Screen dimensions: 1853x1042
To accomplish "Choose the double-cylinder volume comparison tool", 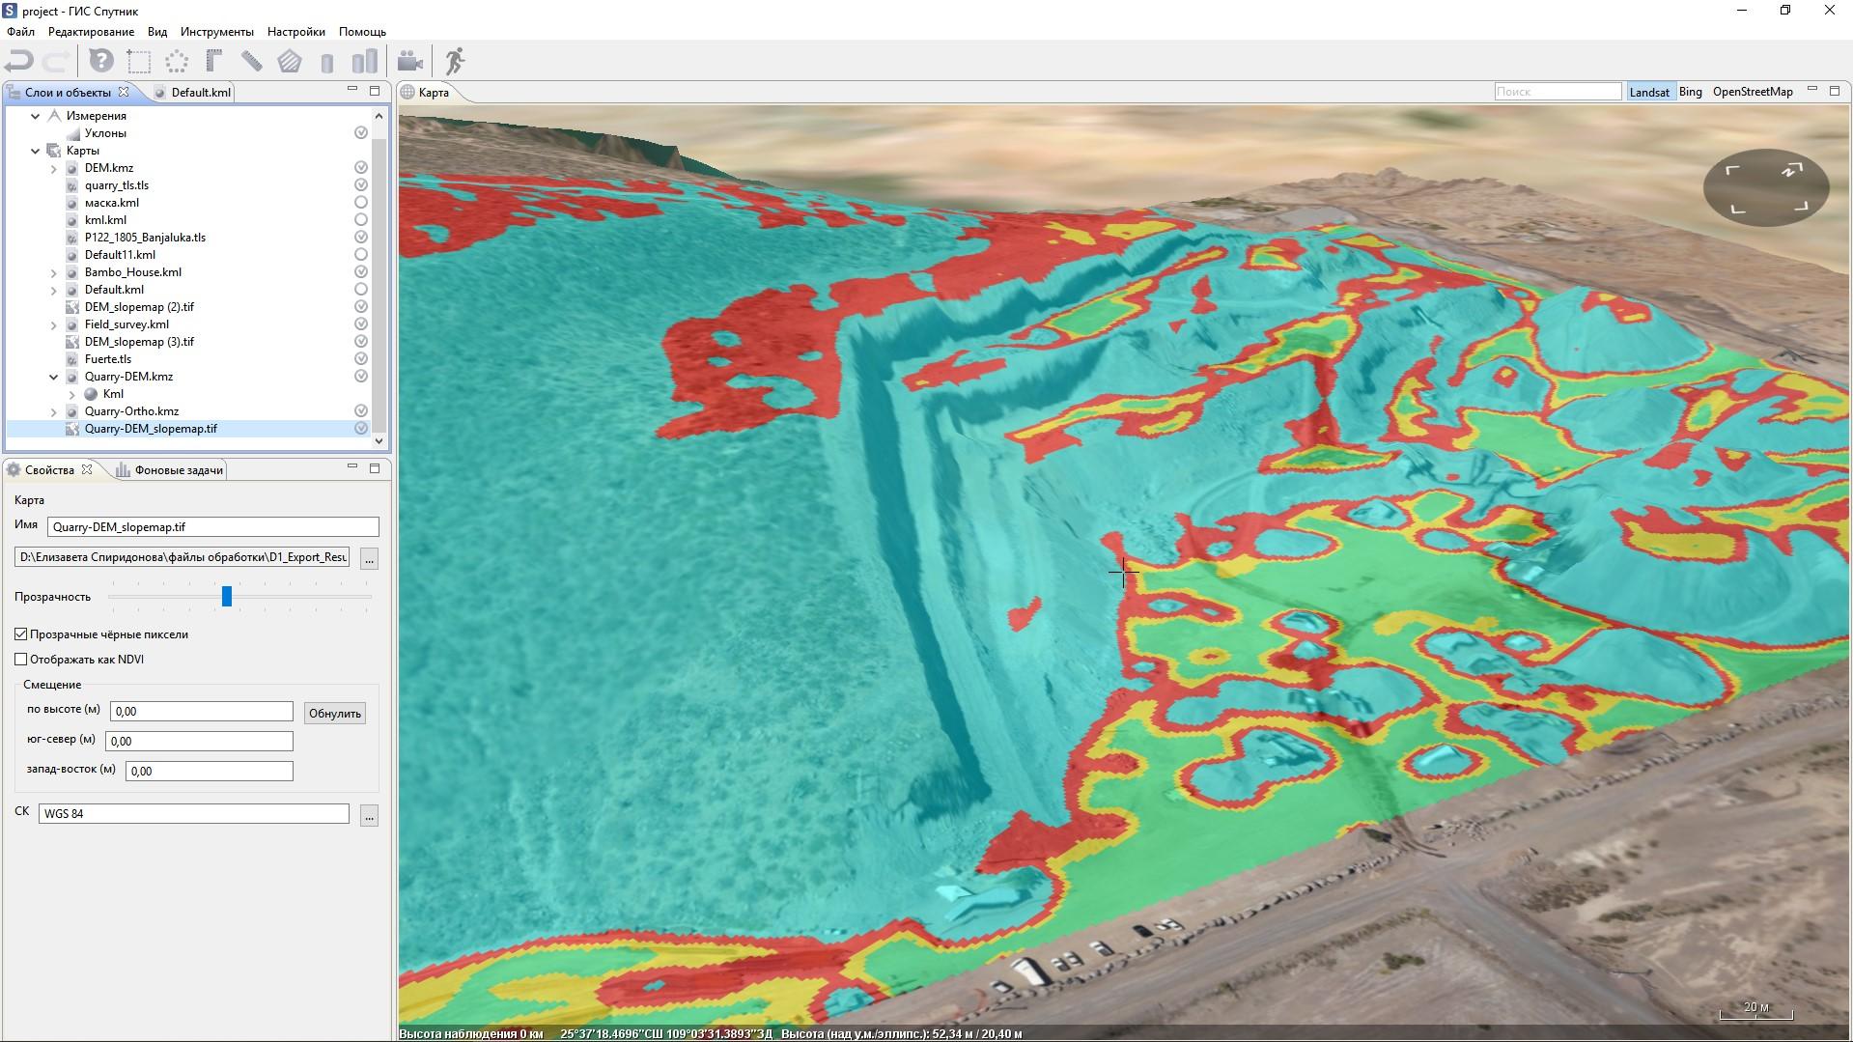I will (364, 62).
